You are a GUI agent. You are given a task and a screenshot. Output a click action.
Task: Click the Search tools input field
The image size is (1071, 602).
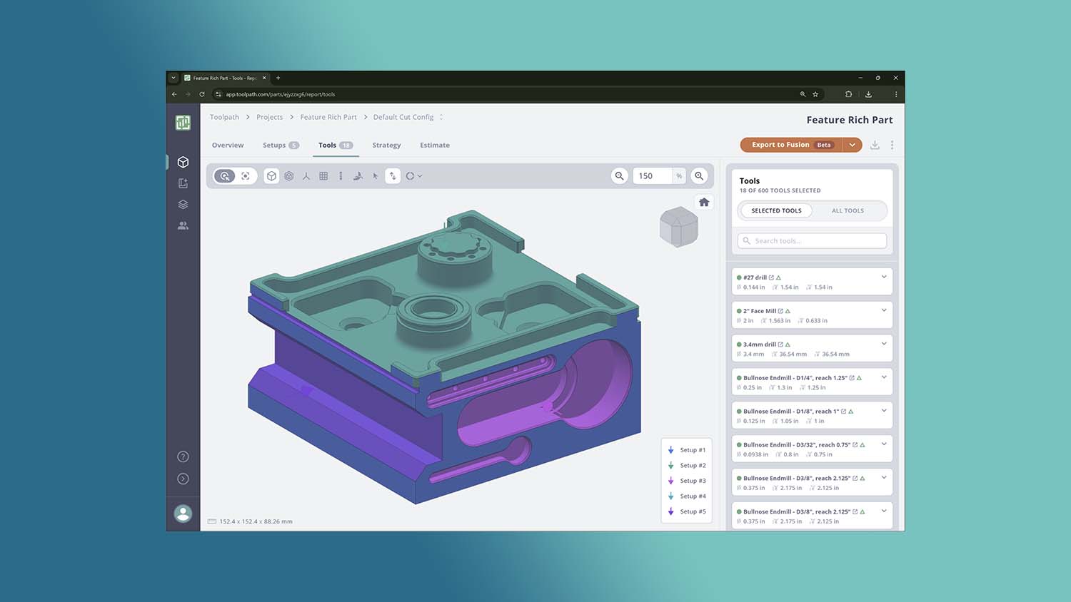(815, 241)
